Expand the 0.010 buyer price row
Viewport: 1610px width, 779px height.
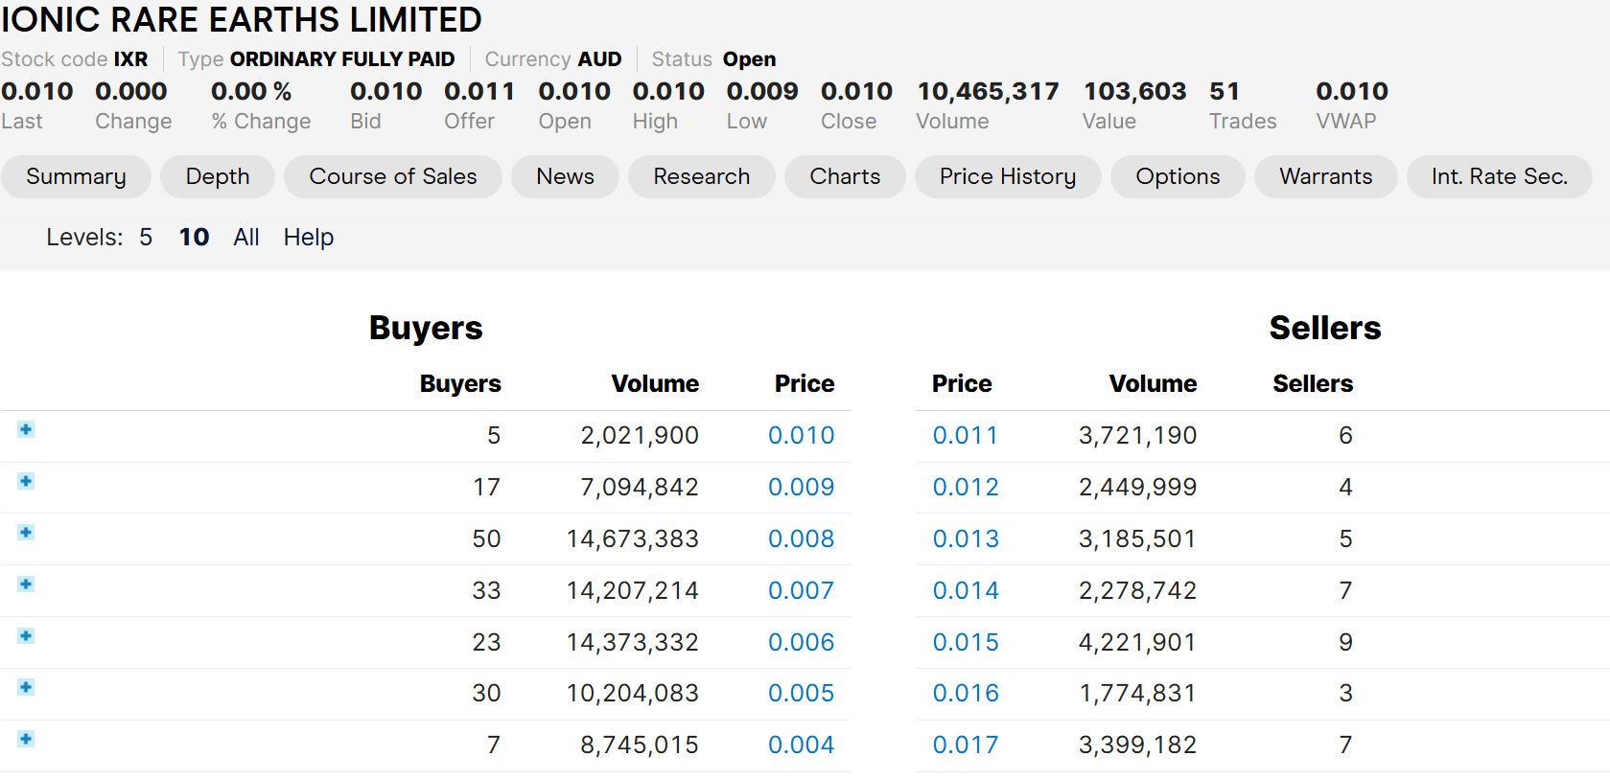coord(26,429)
